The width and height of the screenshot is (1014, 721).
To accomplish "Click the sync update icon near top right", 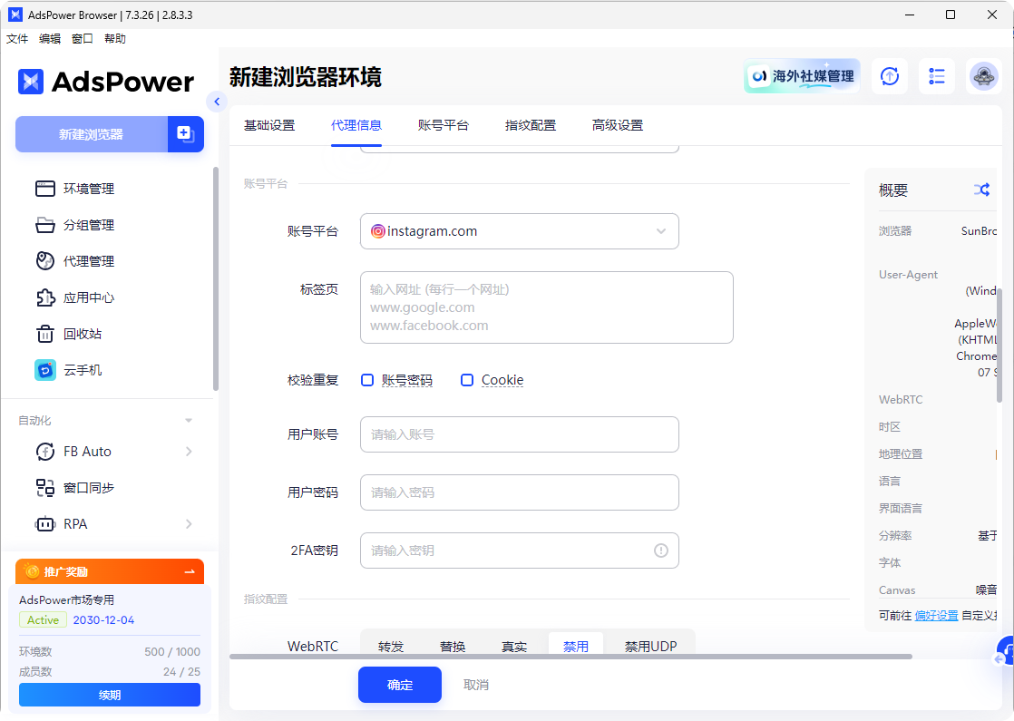I will (x=890, y=76).
